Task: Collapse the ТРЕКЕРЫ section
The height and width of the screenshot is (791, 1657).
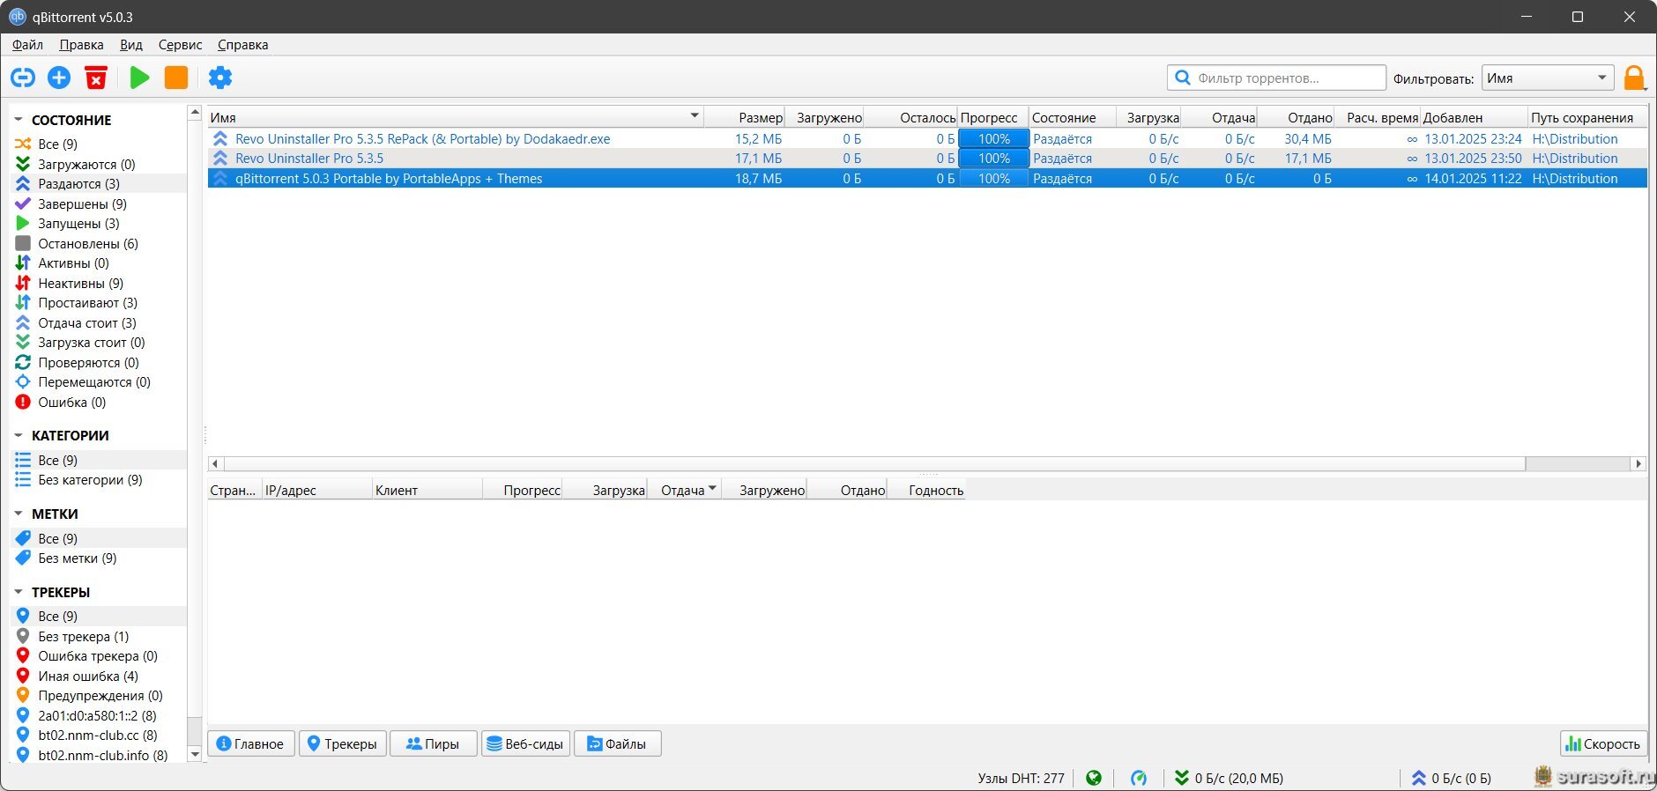Action: click(x=19, y=592)
